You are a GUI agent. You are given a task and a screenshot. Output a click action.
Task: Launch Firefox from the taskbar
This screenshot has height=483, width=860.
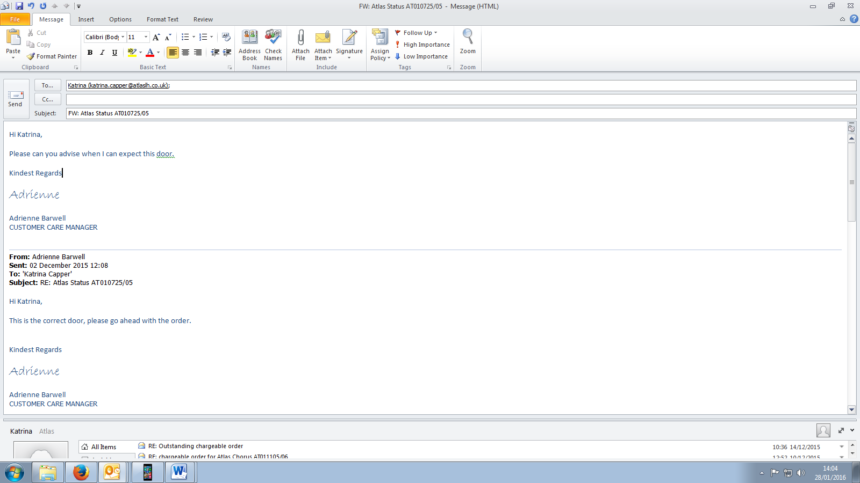pyautogui.click(x=81, y=472)
